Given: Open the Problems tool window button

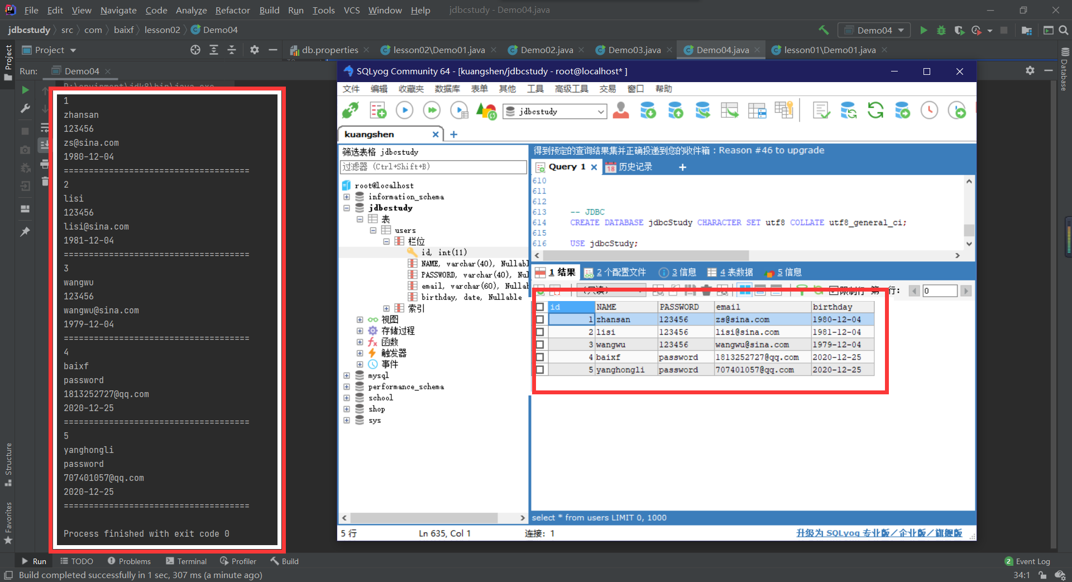Looking at the screenshot, I should [129, 561].
